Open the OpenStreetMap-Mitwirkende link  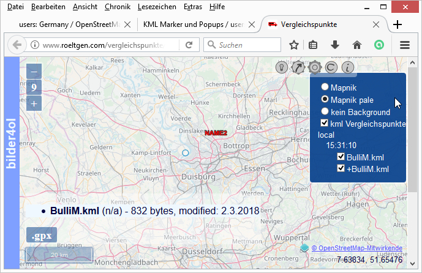(357, 248)
